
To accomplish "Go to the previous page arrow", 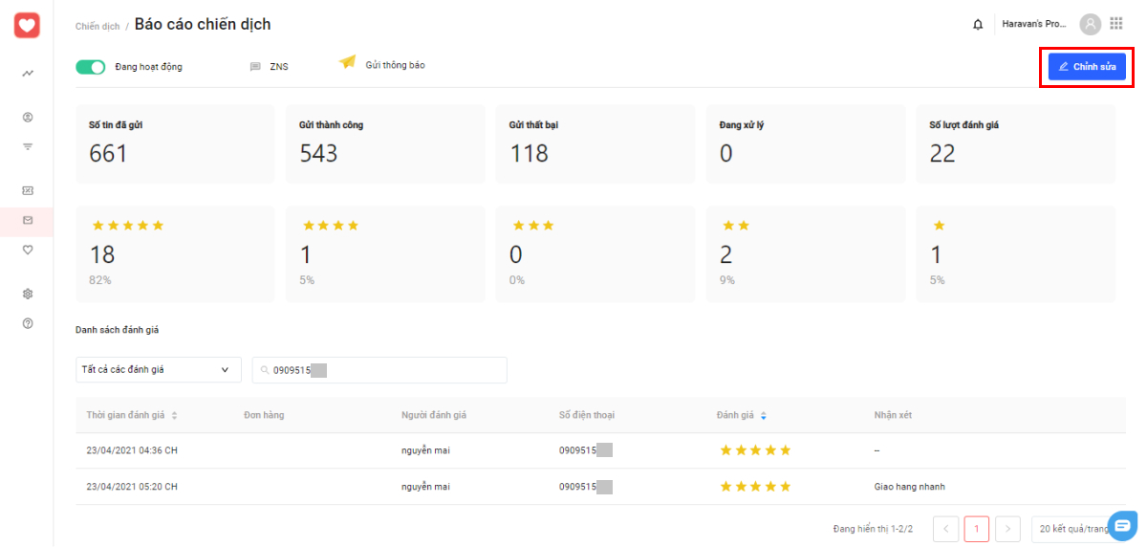I will coord(946,529).
